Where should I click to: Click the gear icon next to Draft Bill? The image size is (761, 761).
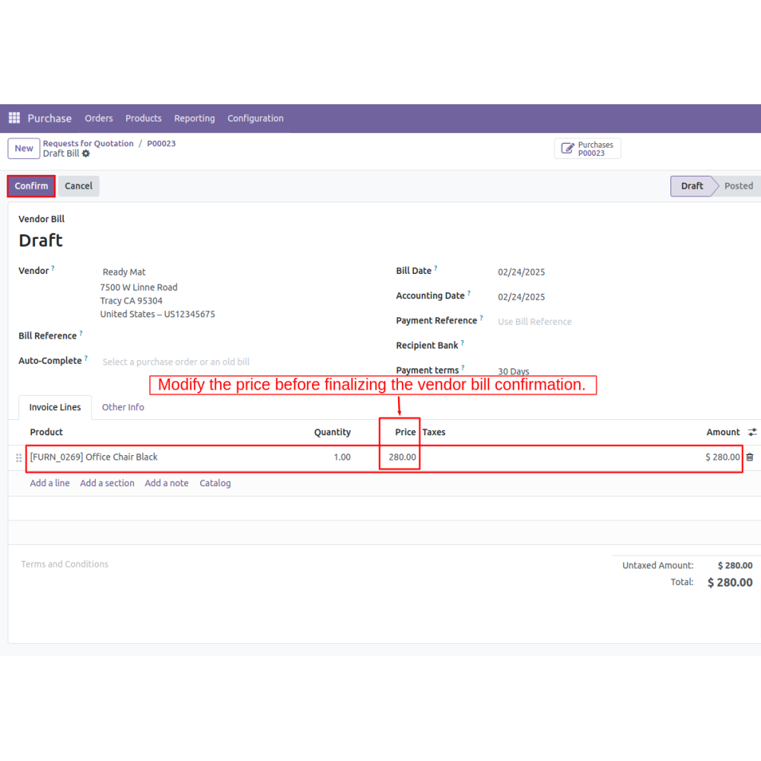point(86,154)
